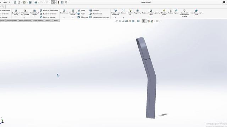Expand Print dropdown arrow
This screenshot has width=227, height=127.
39,2
